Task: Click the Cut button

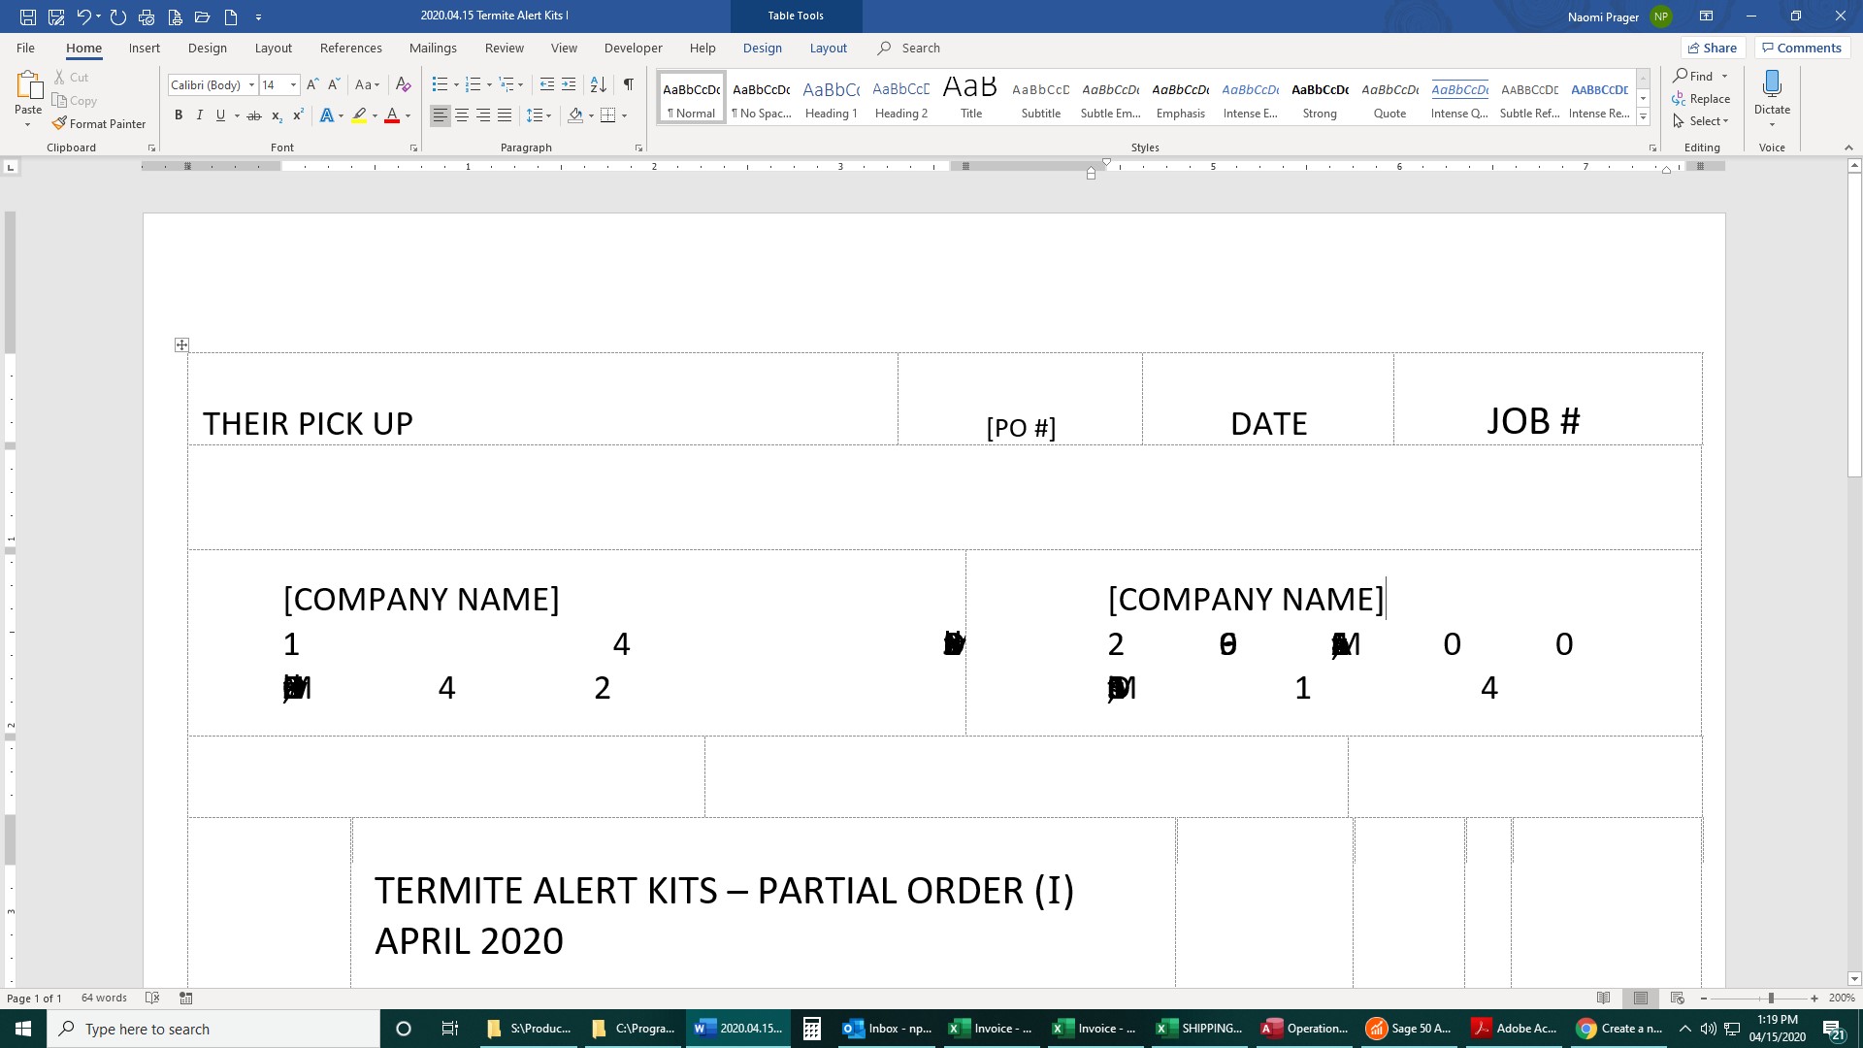Action: pos(71,77)
